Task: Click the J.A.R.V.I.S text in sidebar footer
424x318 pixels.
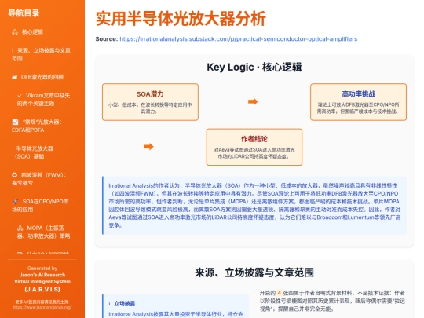Action: tap(42, 289)
